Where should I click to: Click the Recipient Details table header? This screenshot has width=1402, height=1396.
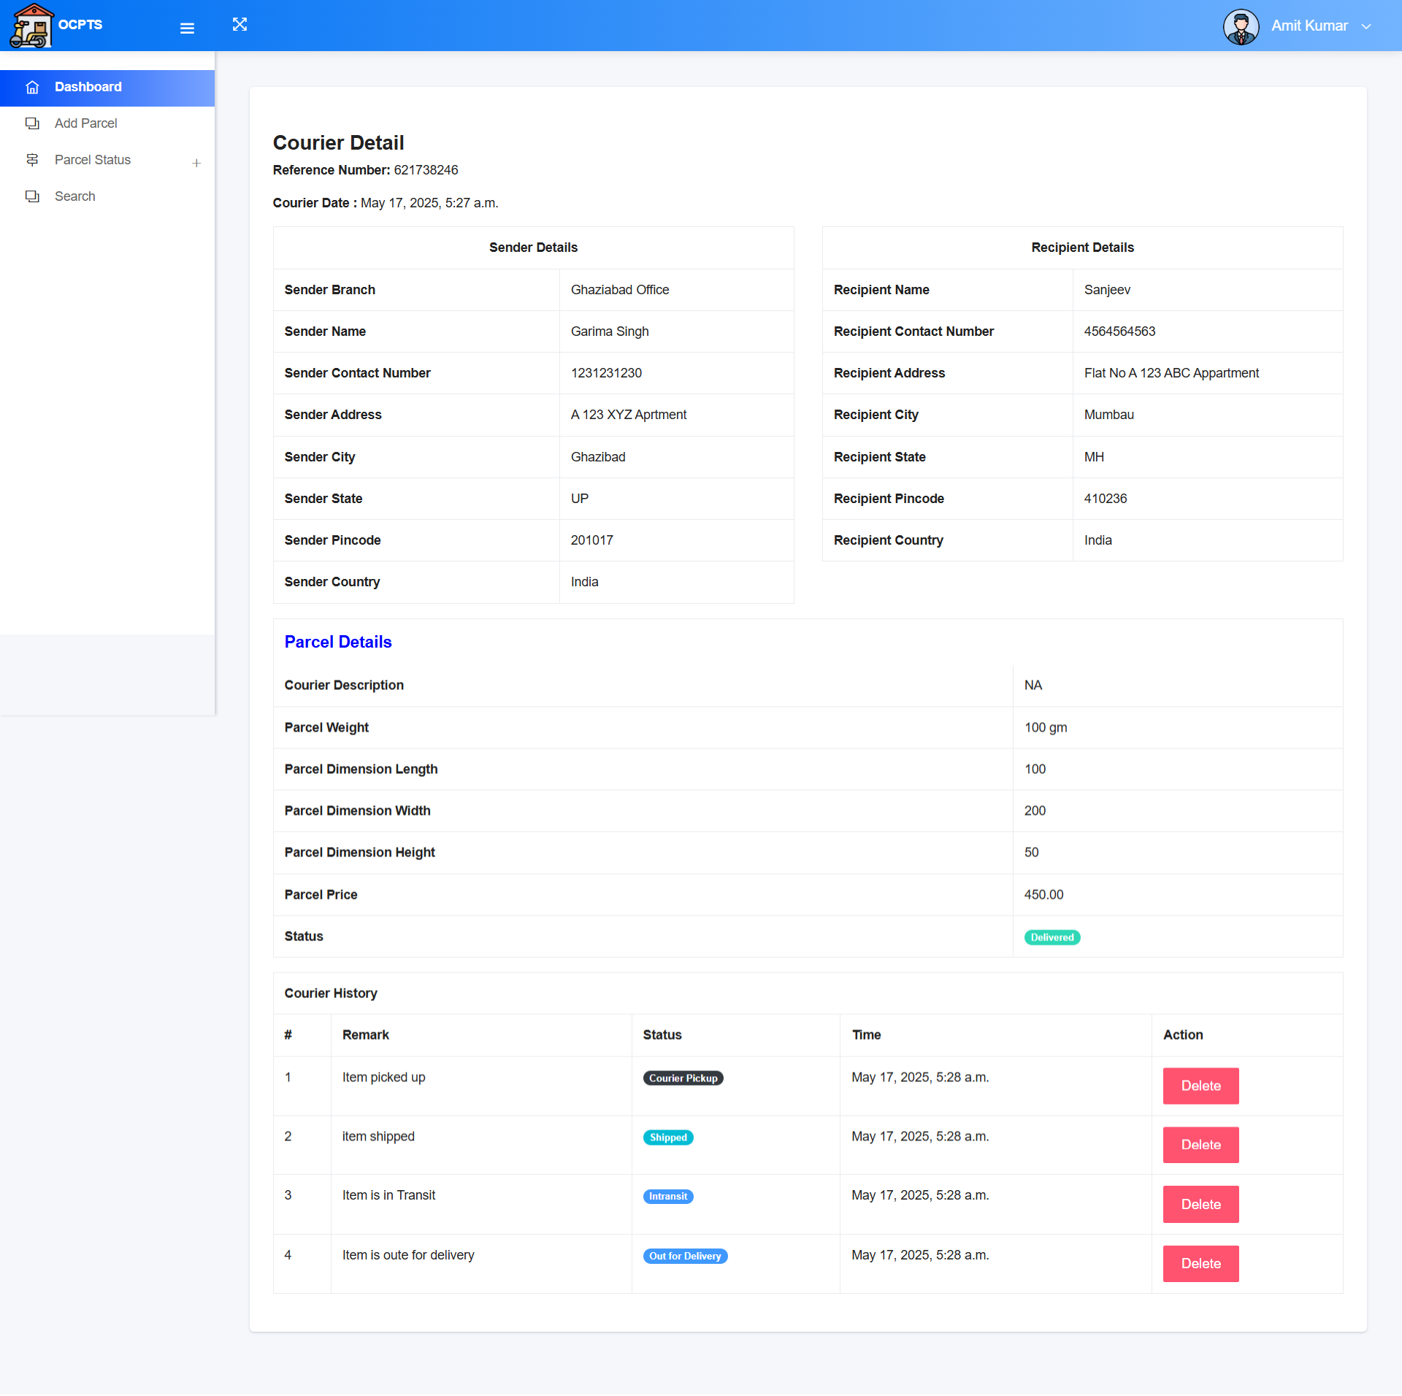coord(1082,248)
